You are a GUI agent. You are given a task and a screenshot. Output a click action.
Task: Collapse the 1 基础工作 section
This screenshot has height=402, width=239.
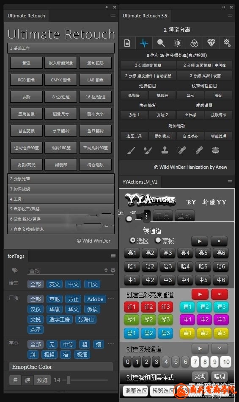pyautogui.click(x=61, y=48)
